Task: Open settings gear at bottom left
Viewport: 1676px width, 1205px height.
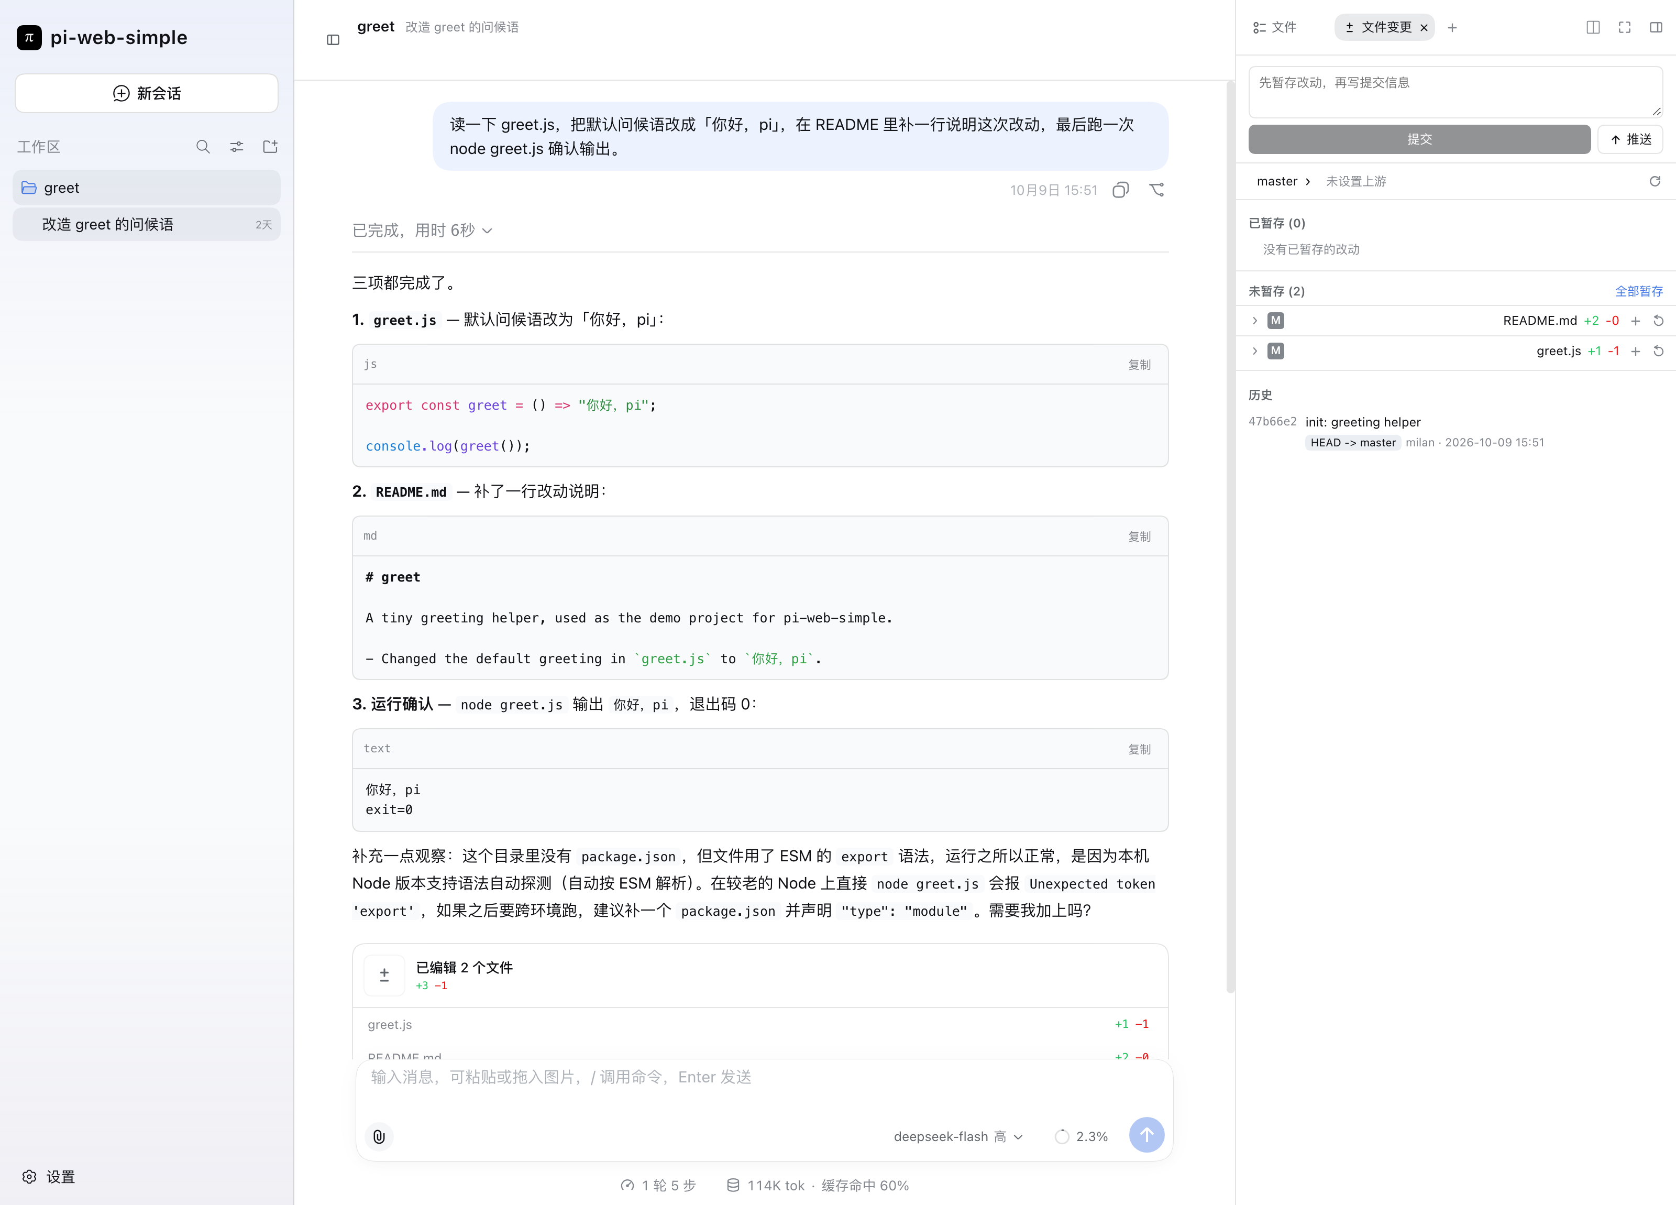Action: click(29, 1177)
